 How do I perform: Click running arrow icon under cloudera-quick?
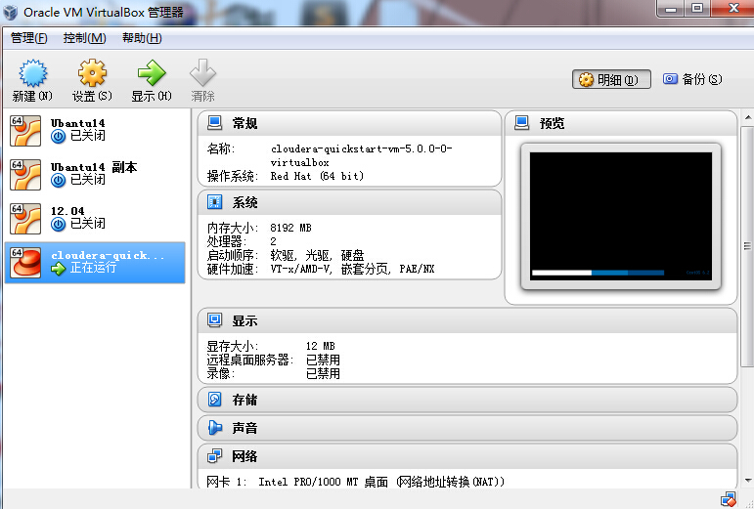tap(58, 269)
